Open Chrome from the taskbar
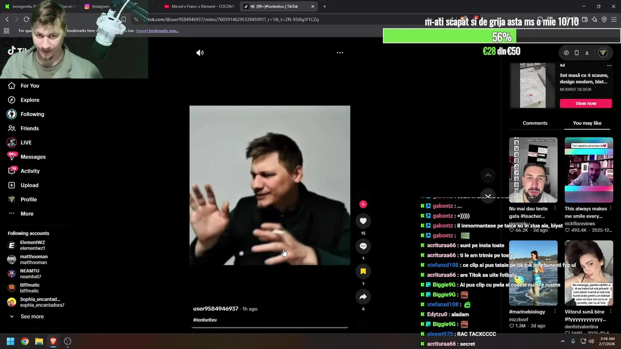This screenshot has height=349, width=621. point(25,341)
